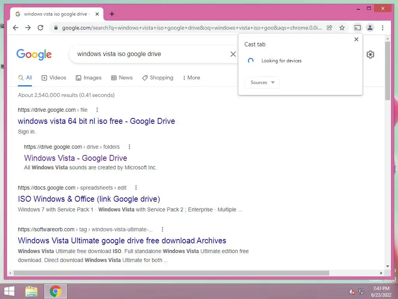Switch to Shopping results tab
Screen dimensions: 398x299
158,77
